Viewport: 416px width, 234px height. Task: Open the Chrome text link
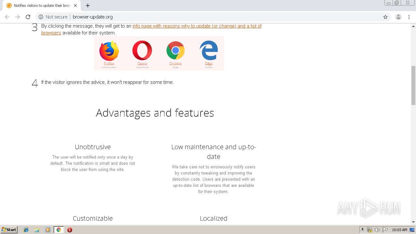pyautogui.click(x=175, y=63)
